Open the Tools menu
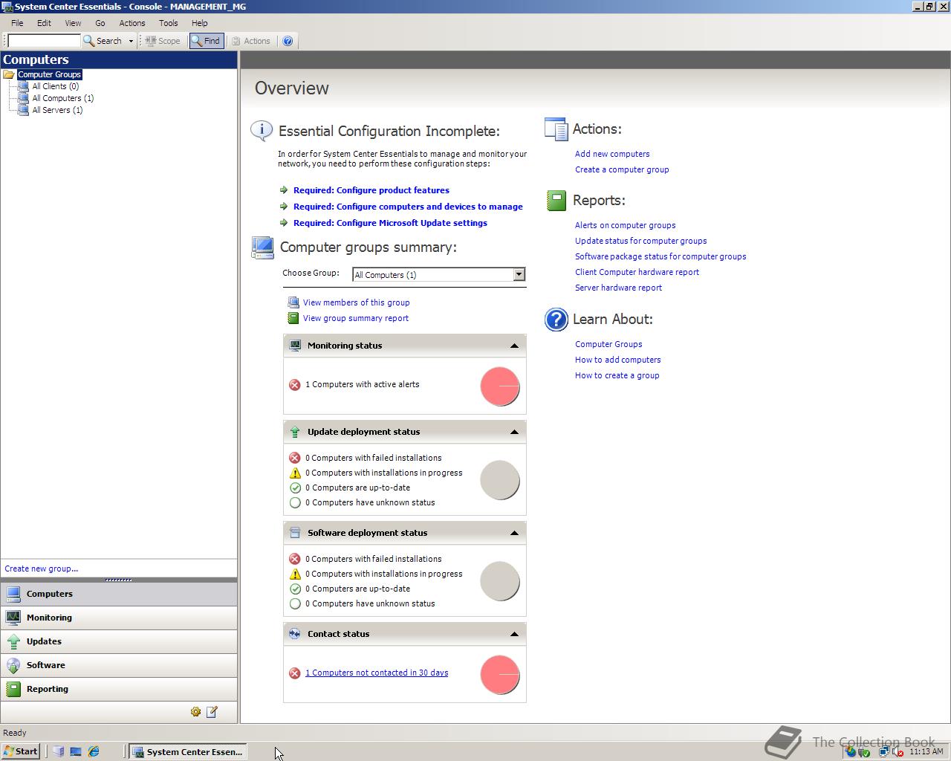Viewport: 951px width, 761px height. tap(169, 23)
